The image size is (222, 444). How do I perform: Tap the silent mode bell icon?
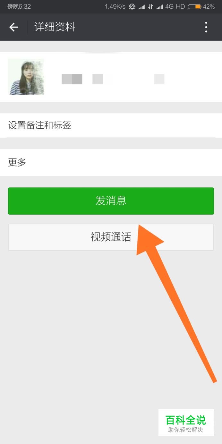coord(132,6)
